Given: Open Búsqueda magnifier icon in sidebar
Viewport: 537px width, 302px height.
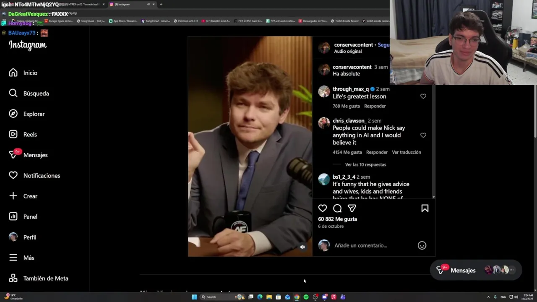Looking at the screenshot, I should point(13,94).
